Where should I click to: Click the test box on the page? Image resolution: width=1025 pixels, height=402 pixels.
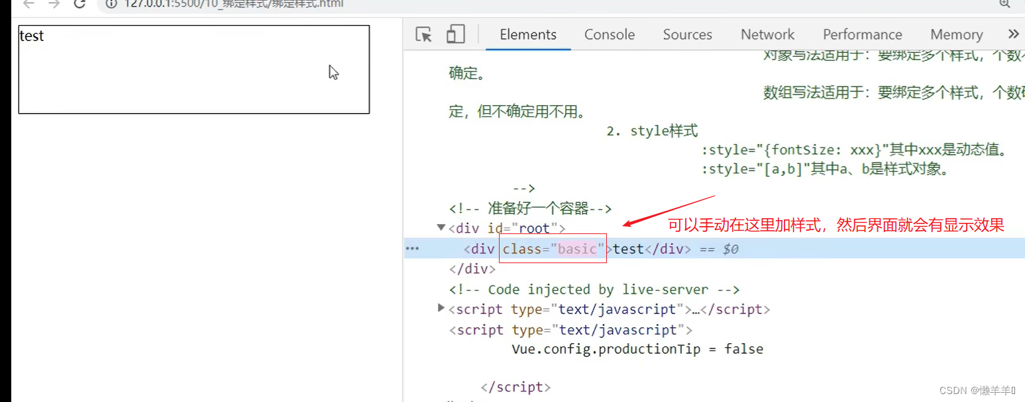[193, 69]
